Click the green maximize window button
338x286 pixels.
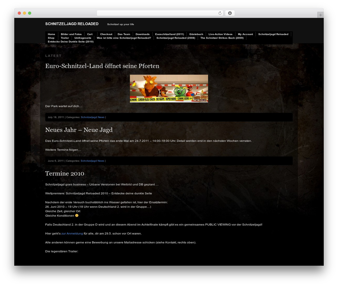click(x=30, y=13)
